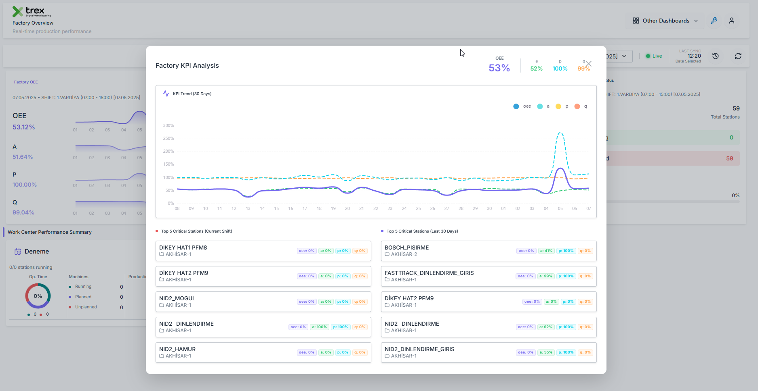Click the folder icon under NID2_MOGUL
Image resolution: width=758 pixels, height=391 pixels.
162,305
